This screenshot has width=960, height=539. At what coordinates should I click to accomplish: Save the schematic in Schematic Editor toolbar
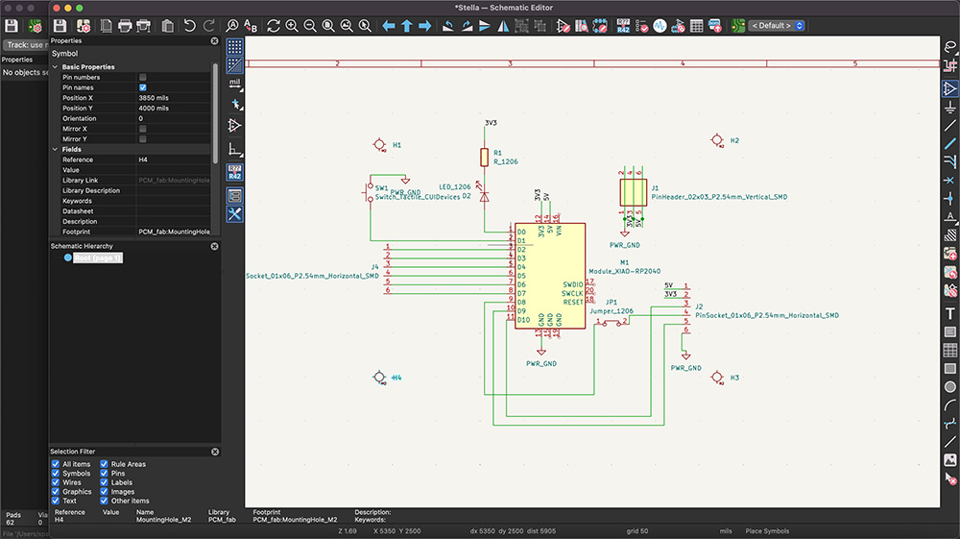[60, 26]
